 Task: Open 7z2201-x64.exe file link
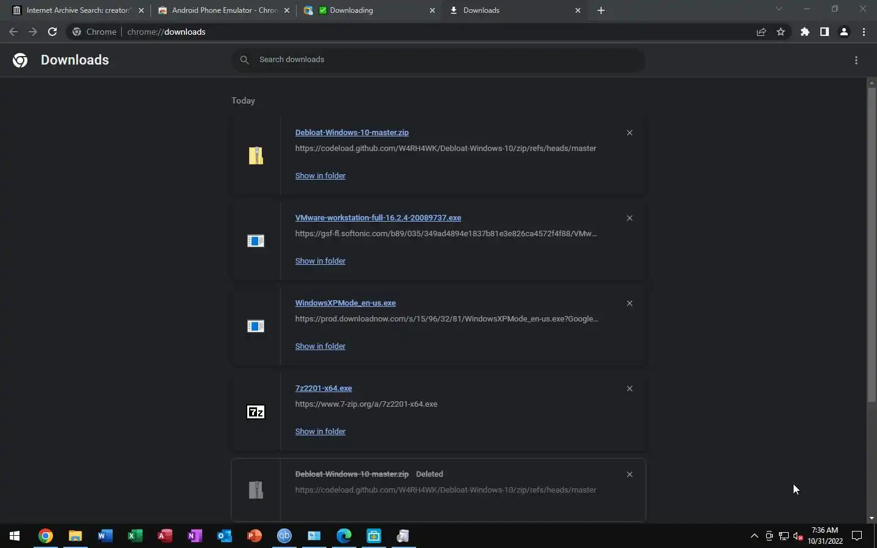323,388
